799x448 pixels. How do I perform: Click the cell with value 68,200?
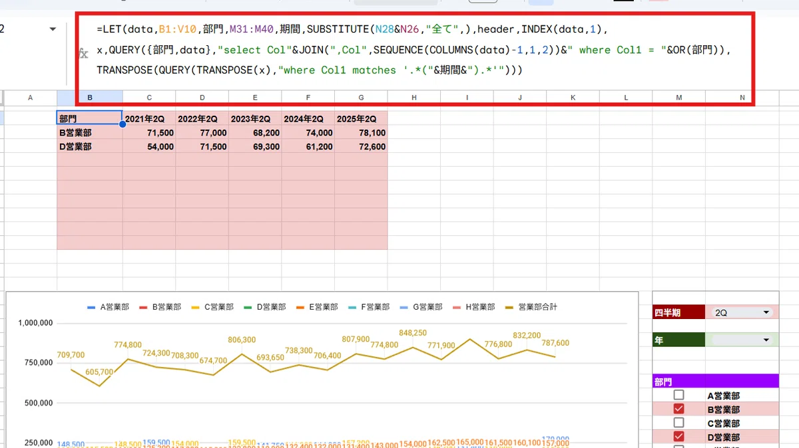pyautogui.click(x=255, y=132)
